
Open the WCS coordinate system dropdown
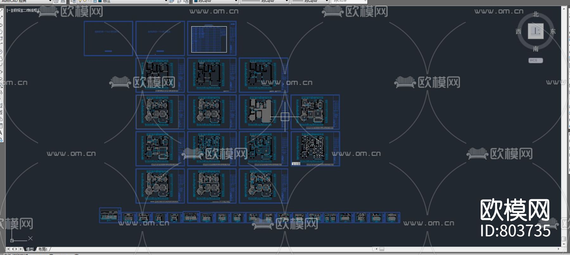(535, 60)
